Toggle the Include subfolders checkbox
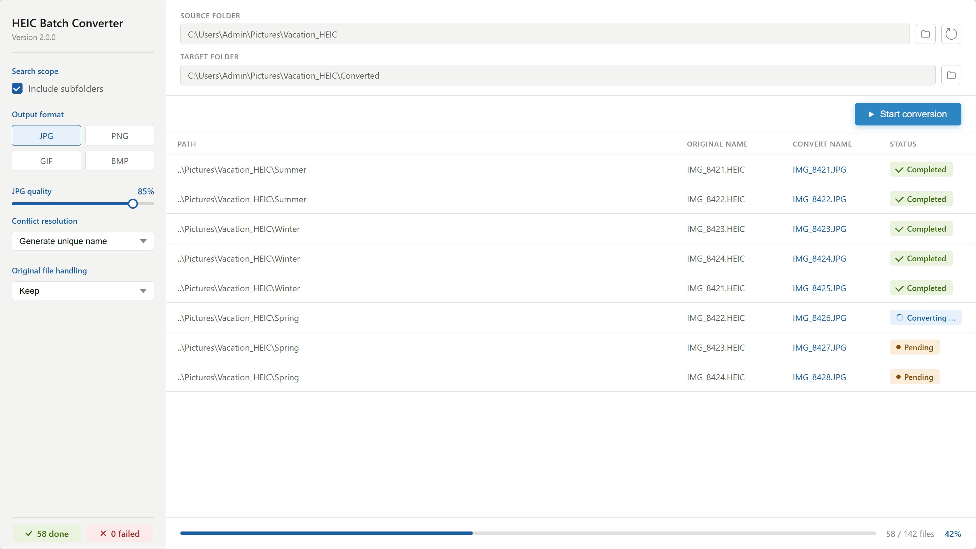 17,88
